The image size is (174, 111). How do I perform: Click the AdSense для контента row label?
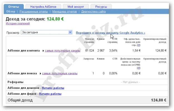(x=24, y=51)
